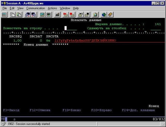Click F20=Вправо function key label

tap(101, 110)
